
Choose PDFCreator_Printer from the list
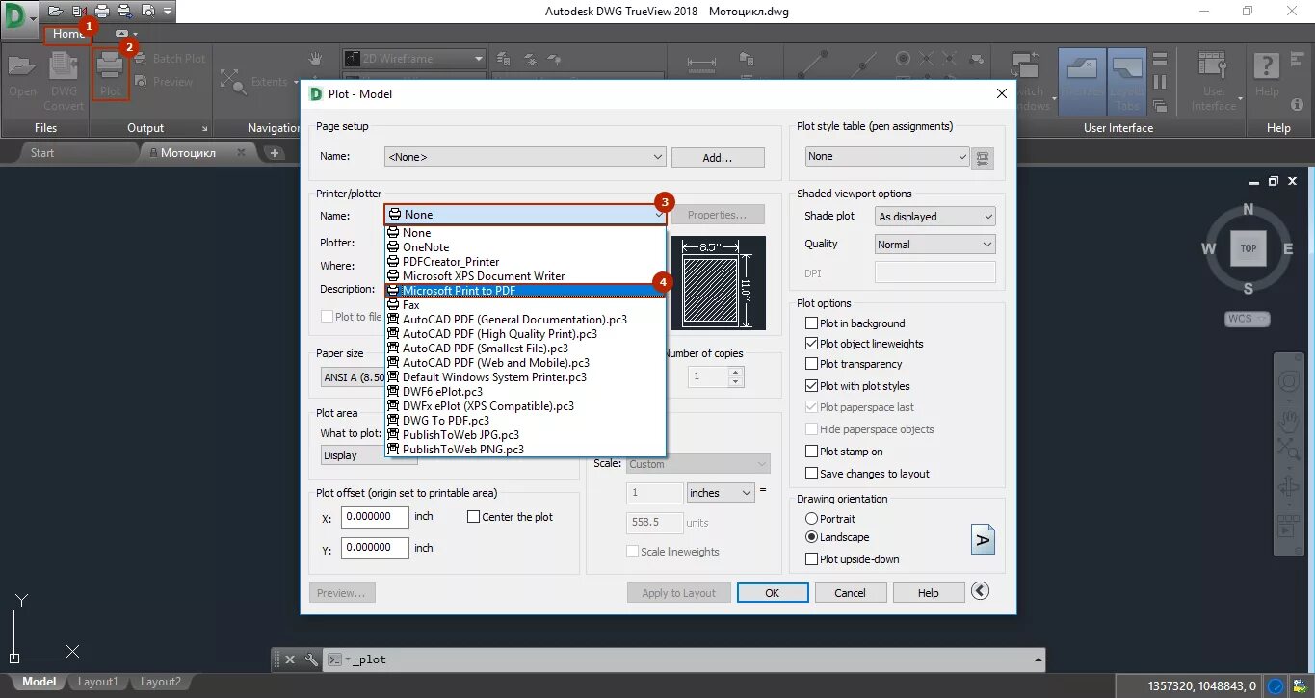(525, 262)
